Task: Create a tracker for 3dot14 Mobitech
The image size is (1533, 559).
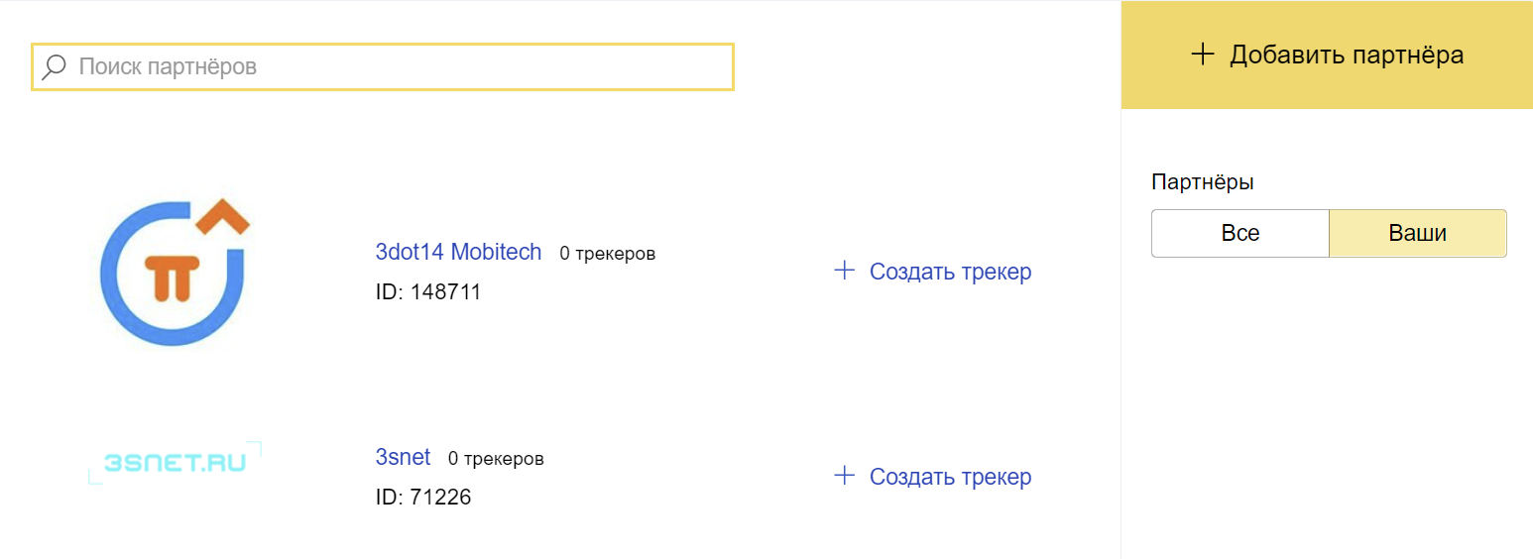Action: point(950,272)
